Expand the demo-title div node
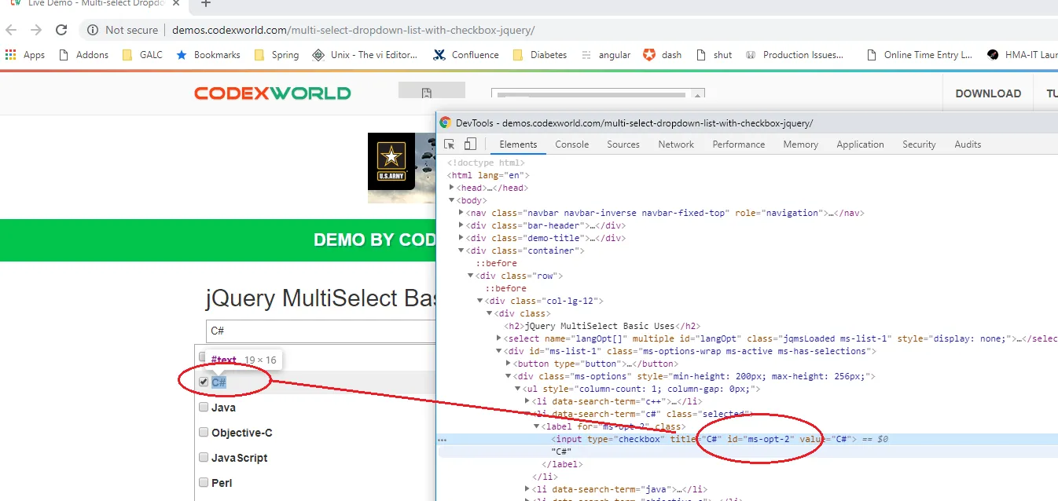The width and height of the screenshot is (1058, 501). 461,238
